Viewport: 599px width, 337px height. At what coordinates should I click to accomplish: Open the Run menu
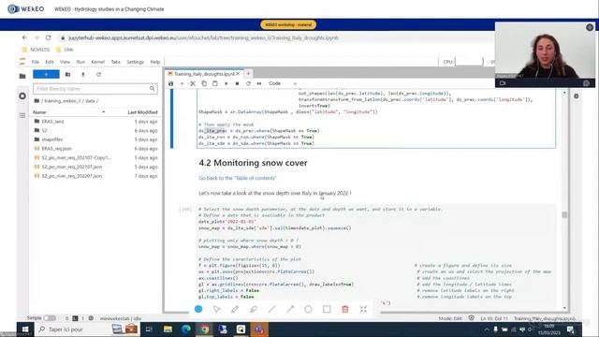pyautogui.click(x=80, y=62)
